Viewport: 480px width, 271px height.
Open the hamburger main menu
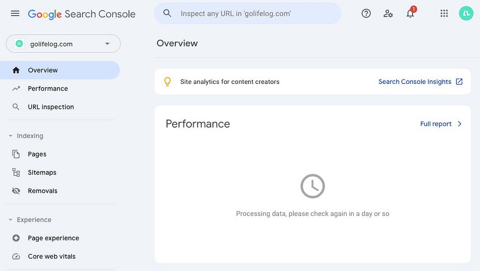coord(15,13)
